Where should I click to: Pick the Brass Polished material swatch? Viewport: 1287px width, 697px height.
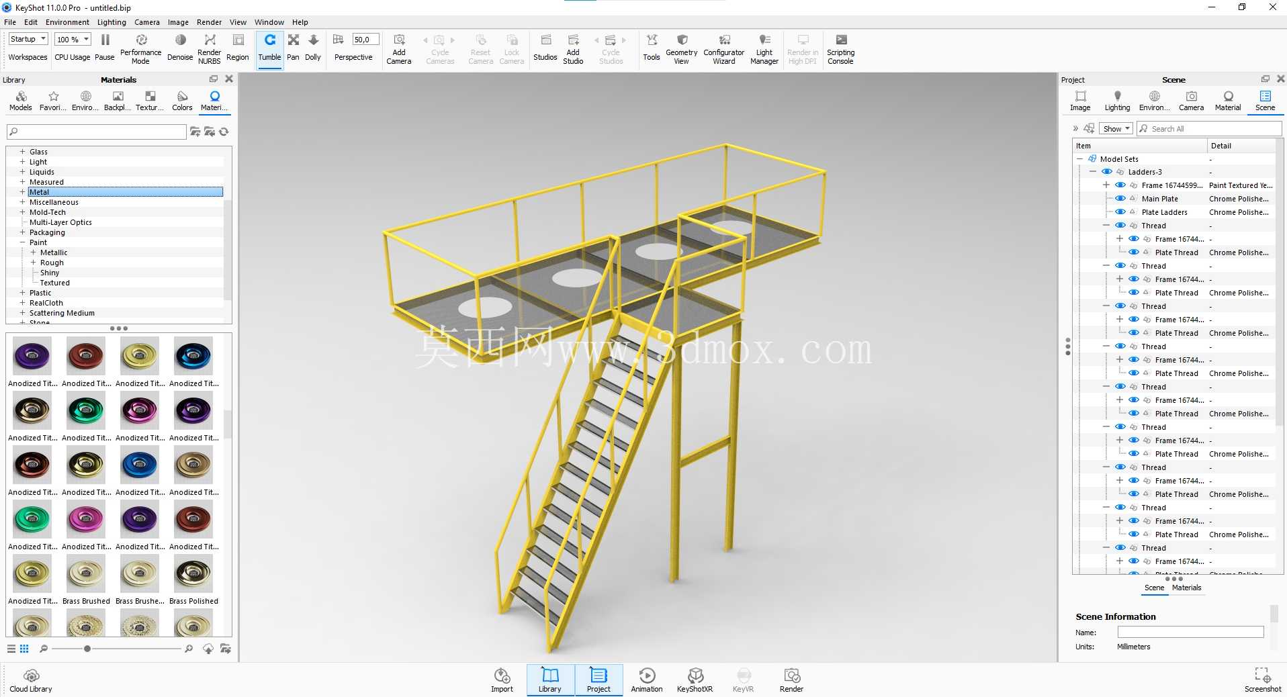193,580
